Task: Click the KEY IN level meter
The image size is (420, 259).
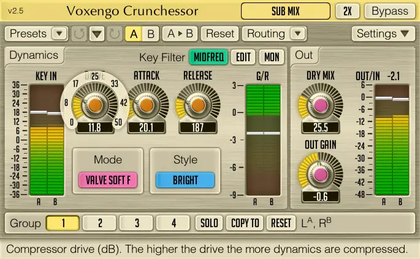Action: pyautogui.click(x=47, y=140)
